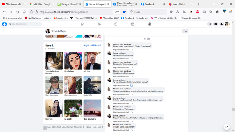Click the new message compose icon

tap(227, 127)
